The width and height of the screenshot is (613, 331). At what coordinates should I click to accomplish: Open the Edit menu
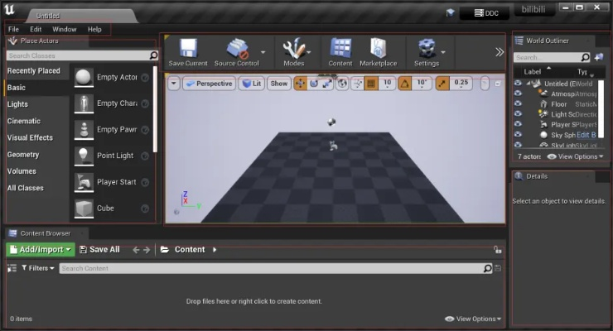tap(36, 29)
